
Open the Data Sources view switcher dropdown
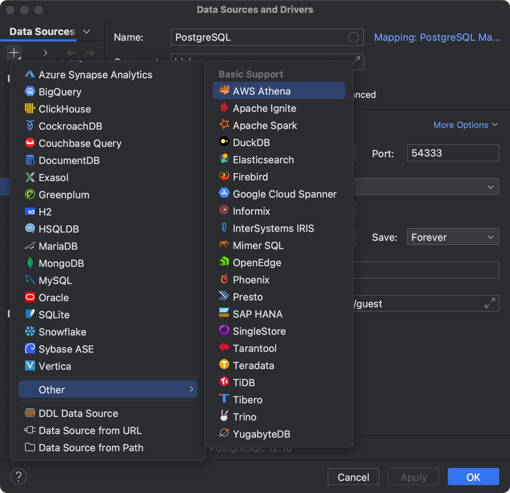[86, 31]
